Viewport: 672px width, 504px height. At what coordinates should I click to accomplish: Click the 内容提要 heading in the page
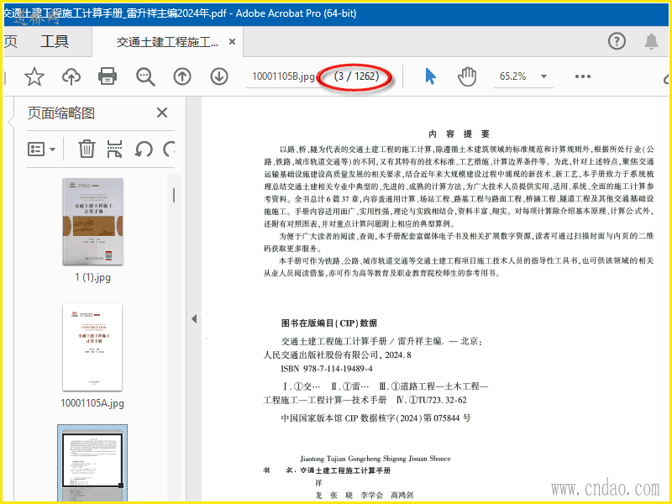(459, 134)
